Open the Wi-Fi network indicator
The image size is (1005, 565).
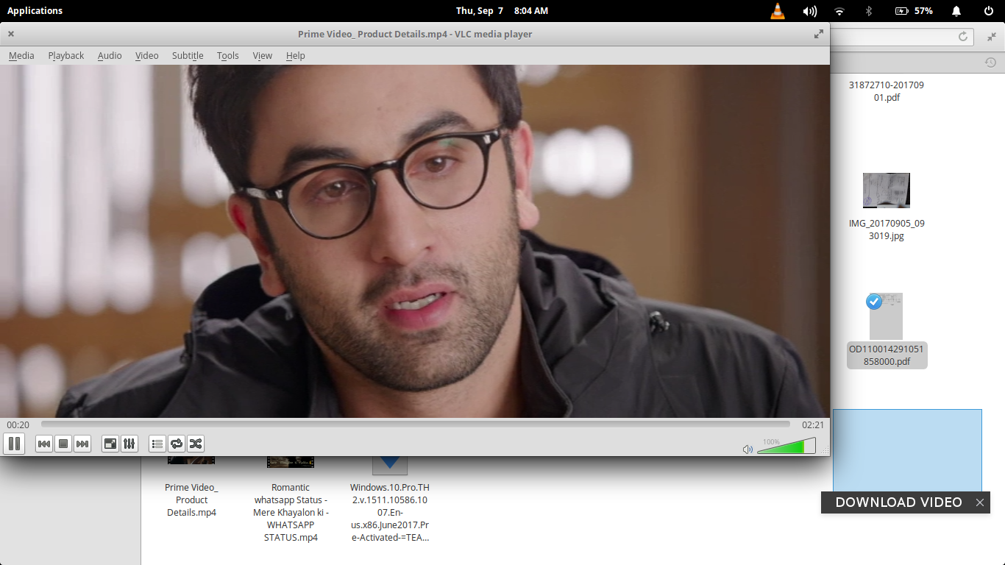839,11
